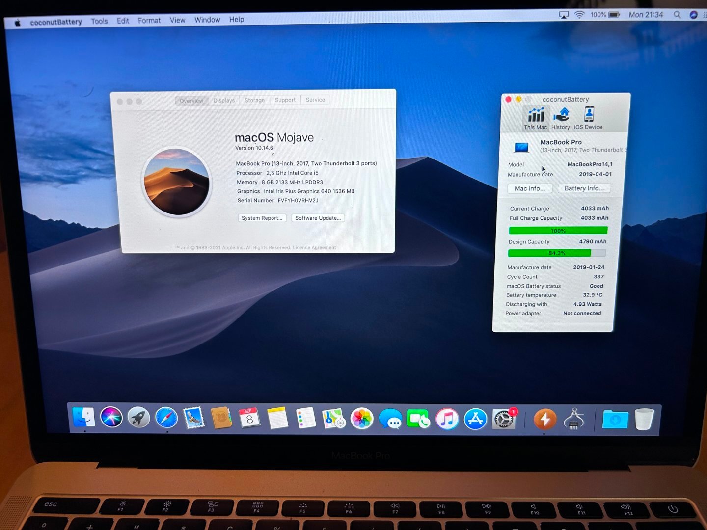Click the Battery Info... button
This screenshot has width=707, height=530.
(584, 188)
